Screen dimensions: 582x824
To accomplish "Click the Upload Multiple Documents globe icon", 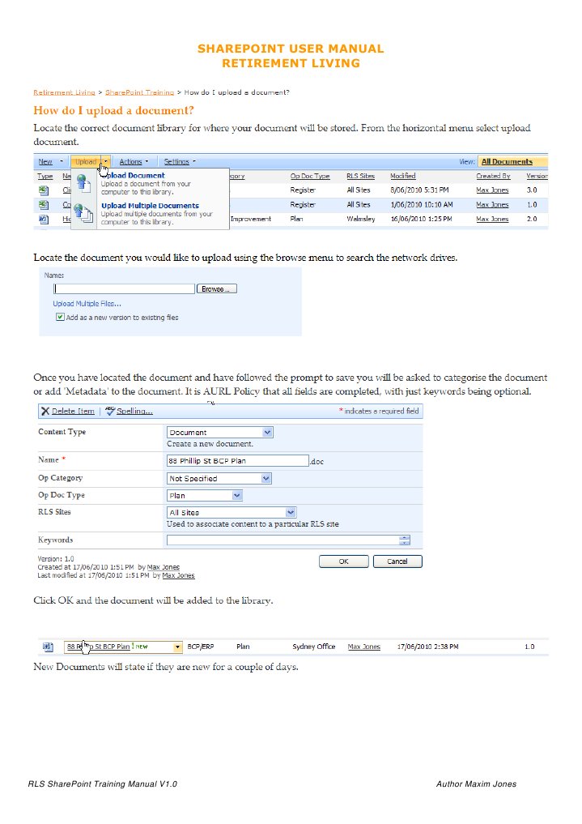I will pos(83,212).
